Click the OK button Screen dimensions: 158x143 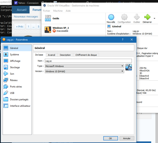tap(111, 138)
